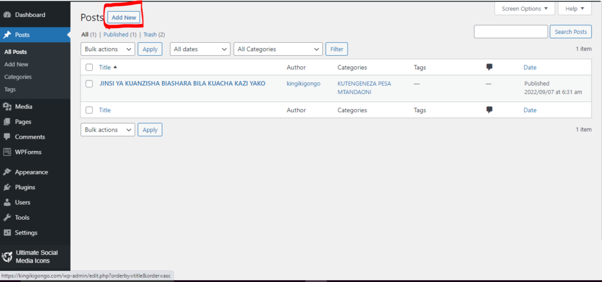Viewport: 602px width, 282px height.
Task: Click the ascending sort arrow beside Title
Action: click(x=115, y=67)
